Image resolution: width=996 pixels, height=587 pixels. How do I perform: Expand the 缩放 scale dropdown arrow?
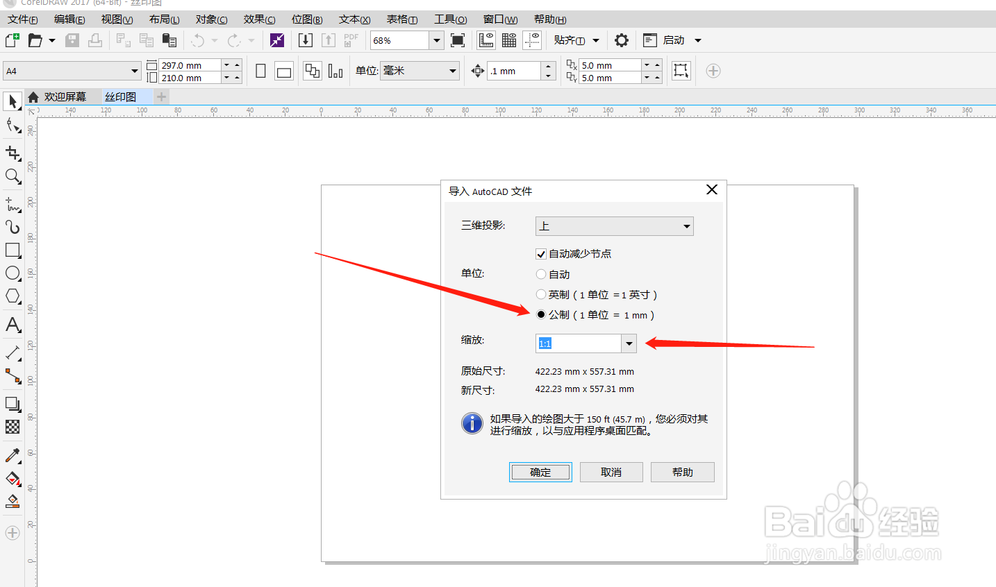pyautogui.click(x=629, y=343)
